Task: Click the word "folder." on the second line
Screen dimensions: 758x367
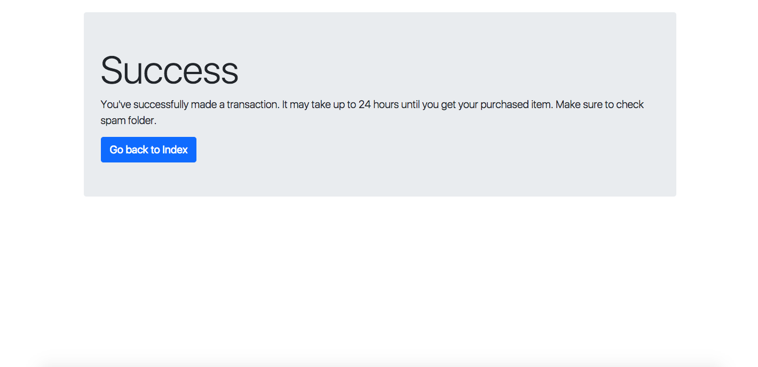Action: (141, 120)
